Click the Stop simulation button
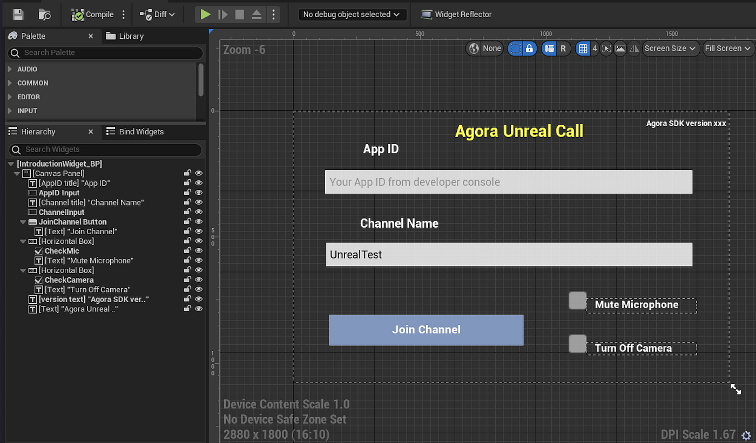The width and height of the screenshot is (756, 443). click(x=240, y=15)
